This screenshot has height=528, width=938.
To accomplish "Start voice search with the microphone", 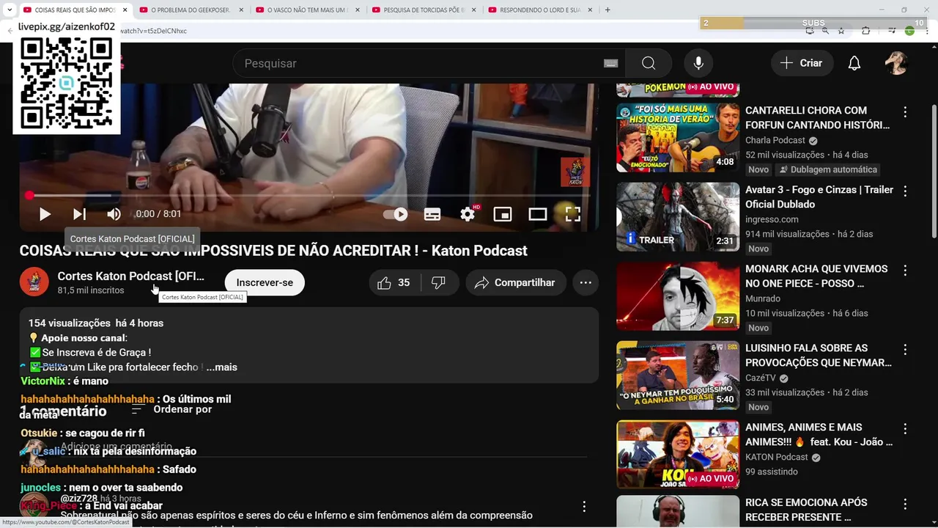I will 698,63.
